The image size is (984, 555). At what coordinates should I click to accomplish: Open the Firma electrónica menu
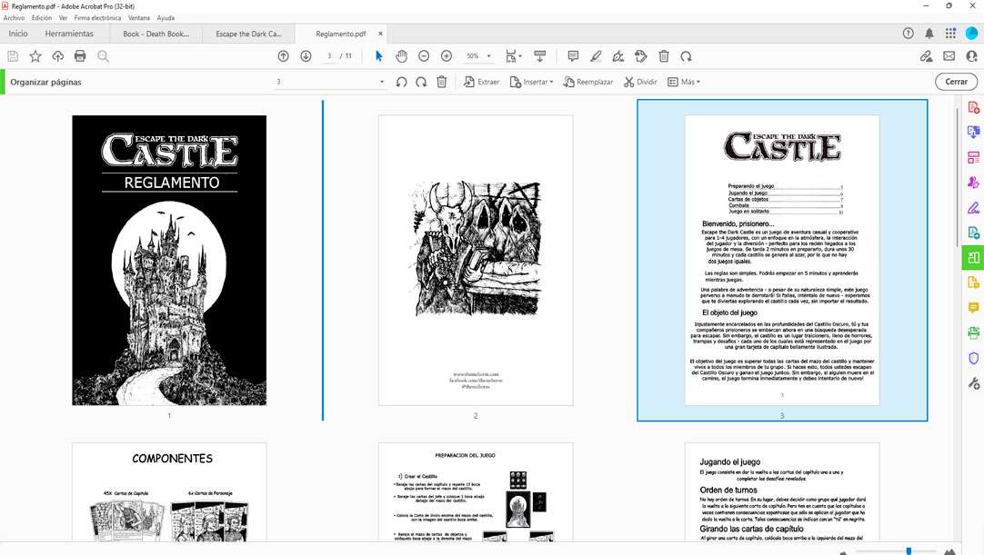point(97,18)
